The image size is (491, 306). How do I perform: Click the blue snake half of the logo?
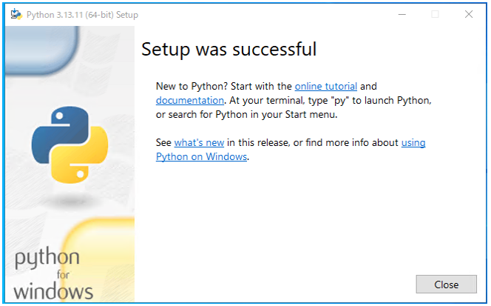pyautogui.click(x=59, y=134)
